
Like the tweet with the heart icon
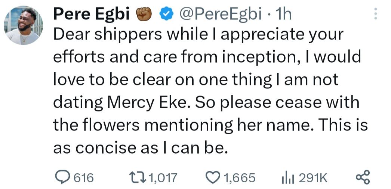[214, 177]
